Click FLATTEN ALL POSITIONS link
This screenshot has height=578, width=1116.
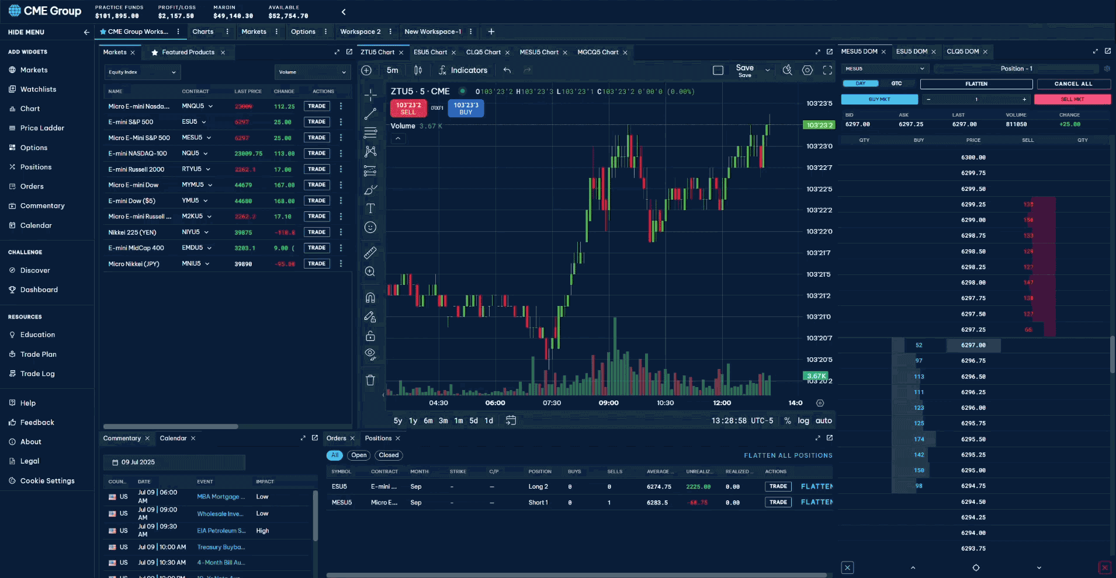pyautogui.click(x=788, y=455)
